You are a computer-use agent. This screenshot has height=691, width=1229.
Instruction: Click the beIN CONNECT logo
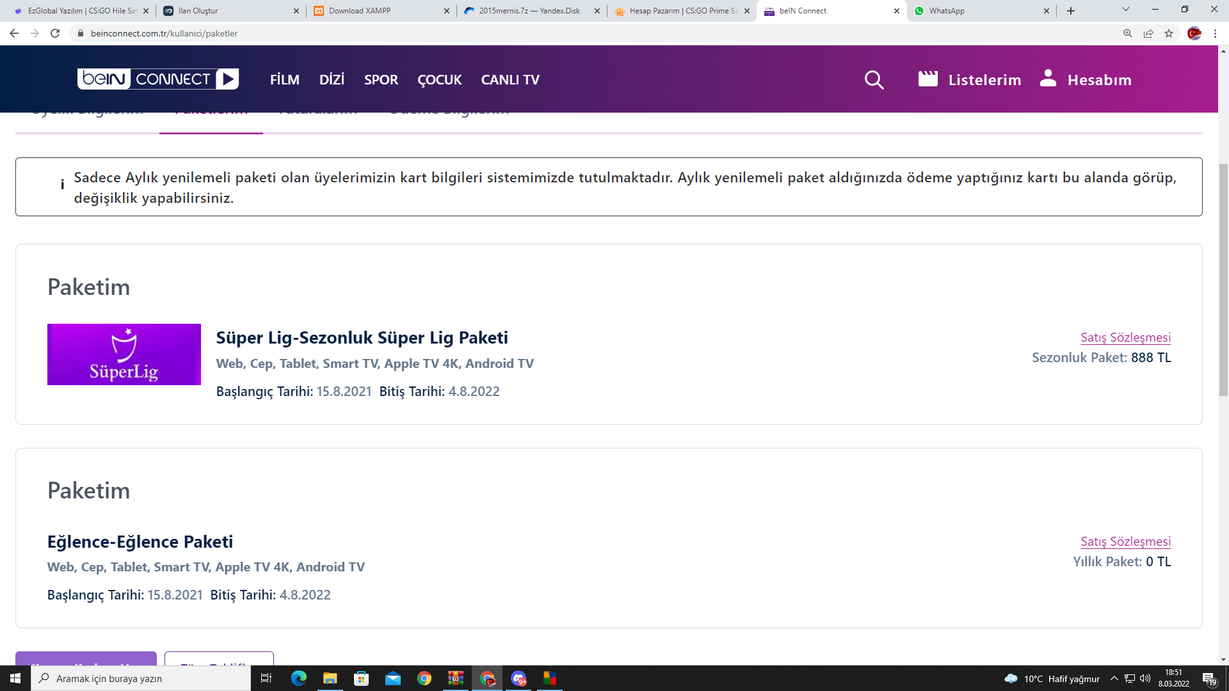coord(158,79)
